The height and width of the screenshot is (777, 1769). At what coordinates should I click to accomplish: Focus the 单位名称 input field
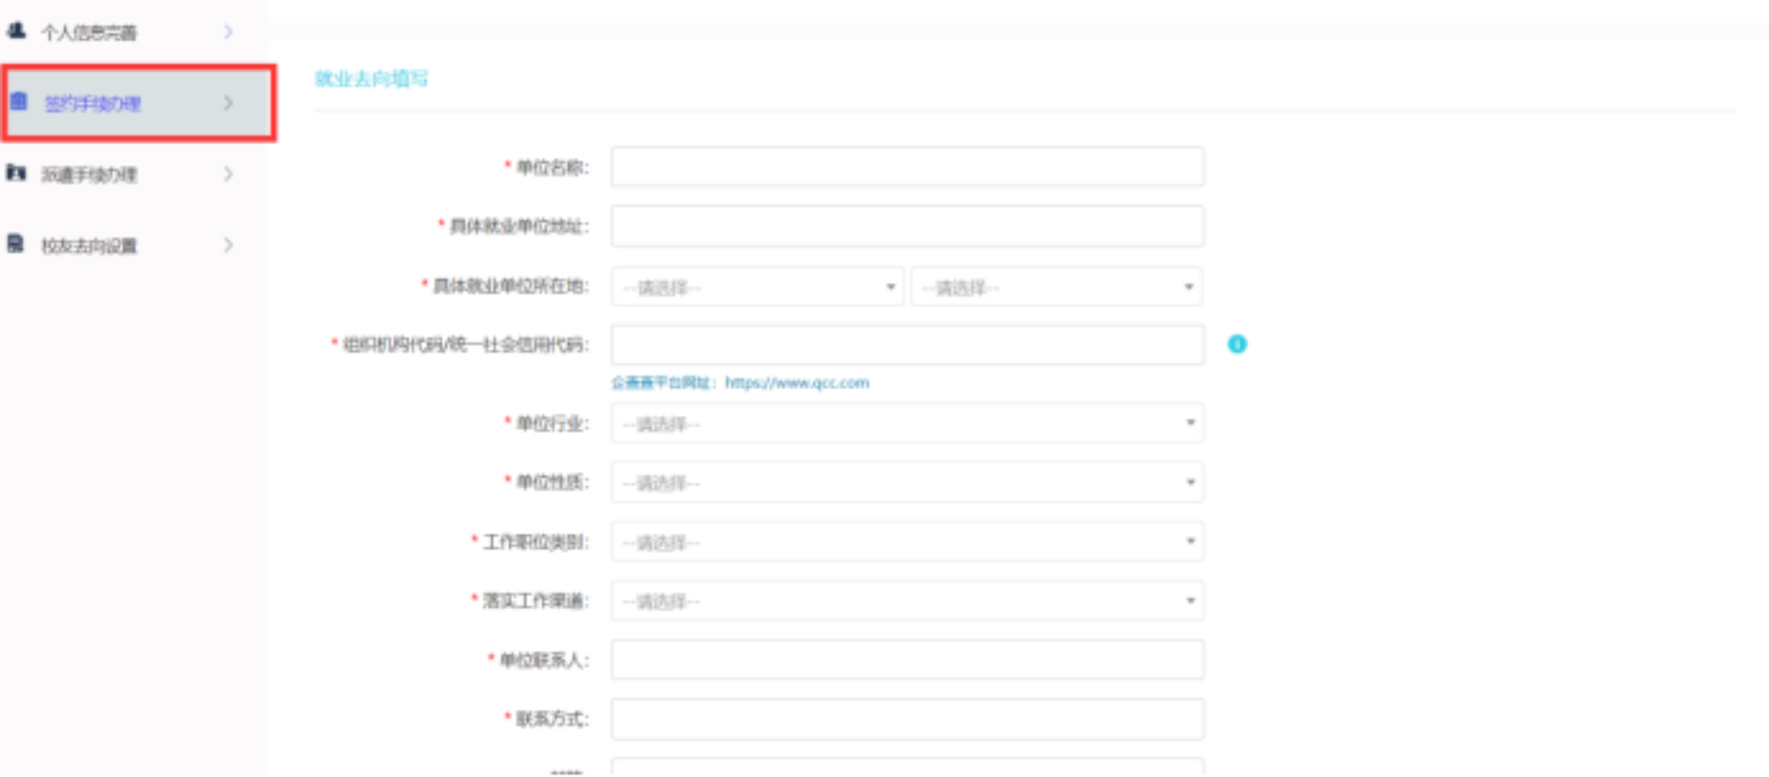point(907,168)
